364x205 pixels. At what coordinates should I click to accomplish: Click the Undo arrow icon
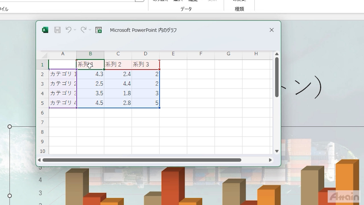click(x=69, y=30)
